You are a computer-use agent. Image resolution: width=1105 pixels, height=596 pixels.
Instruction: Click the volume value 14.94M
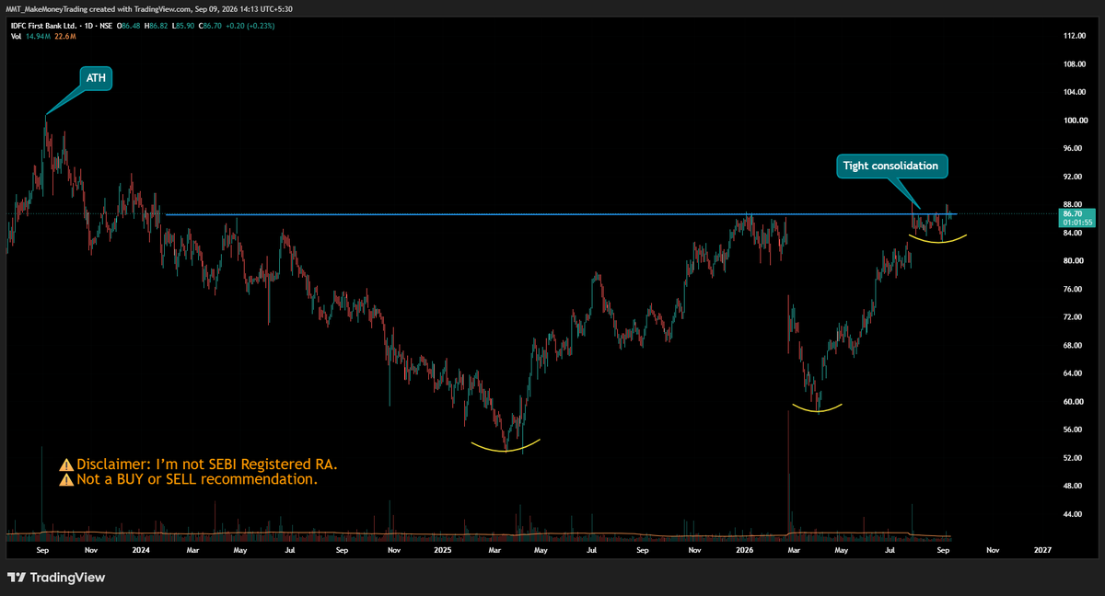pos(38,37)
